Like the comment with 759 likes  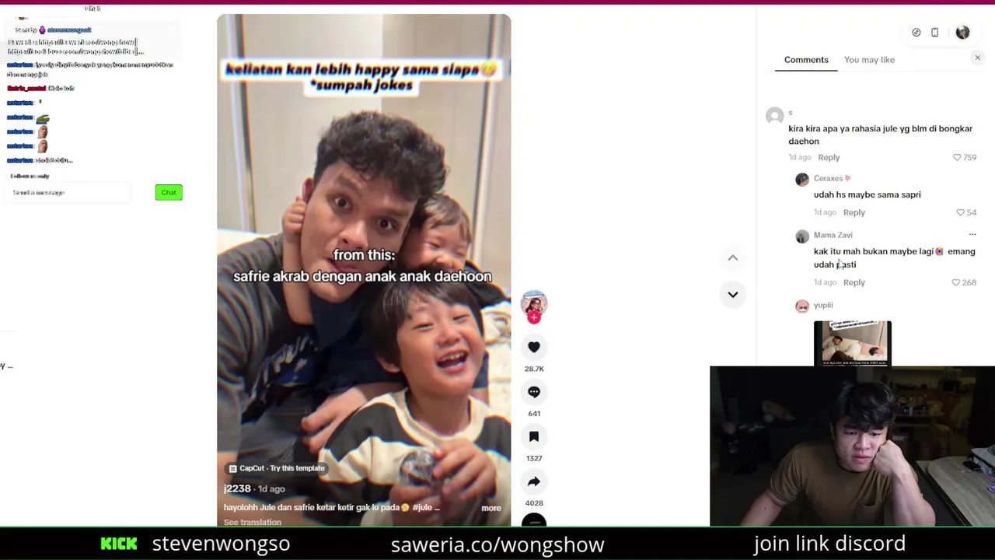957,157
